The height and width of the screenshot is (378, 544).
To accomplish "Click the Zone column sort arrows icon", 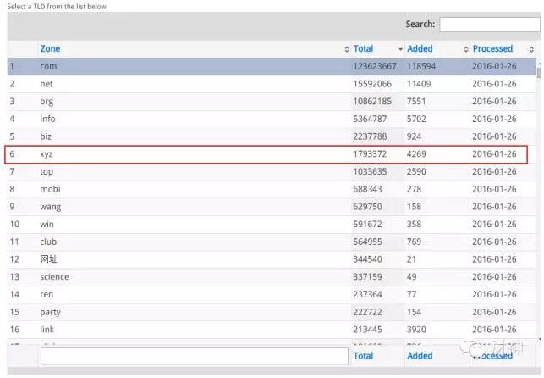I will click(347, 49).
